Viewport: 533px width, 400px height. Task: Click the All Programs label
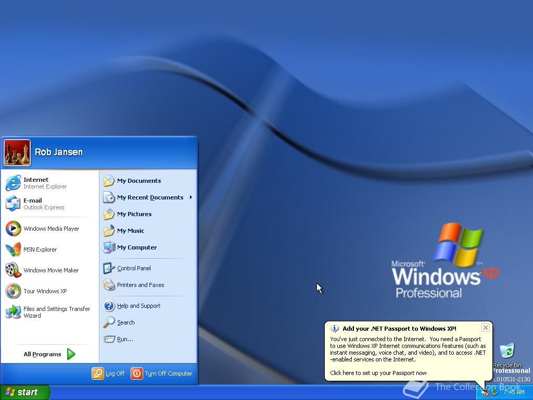click(43, 354)
